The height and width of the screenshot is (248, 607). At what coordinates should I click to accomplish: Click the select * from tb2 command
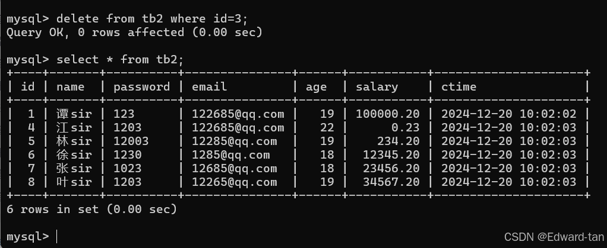click(121, 59)
